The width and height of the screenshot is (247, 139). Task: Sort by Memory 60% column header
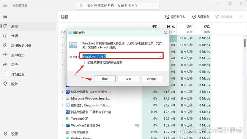click(168, 29)
